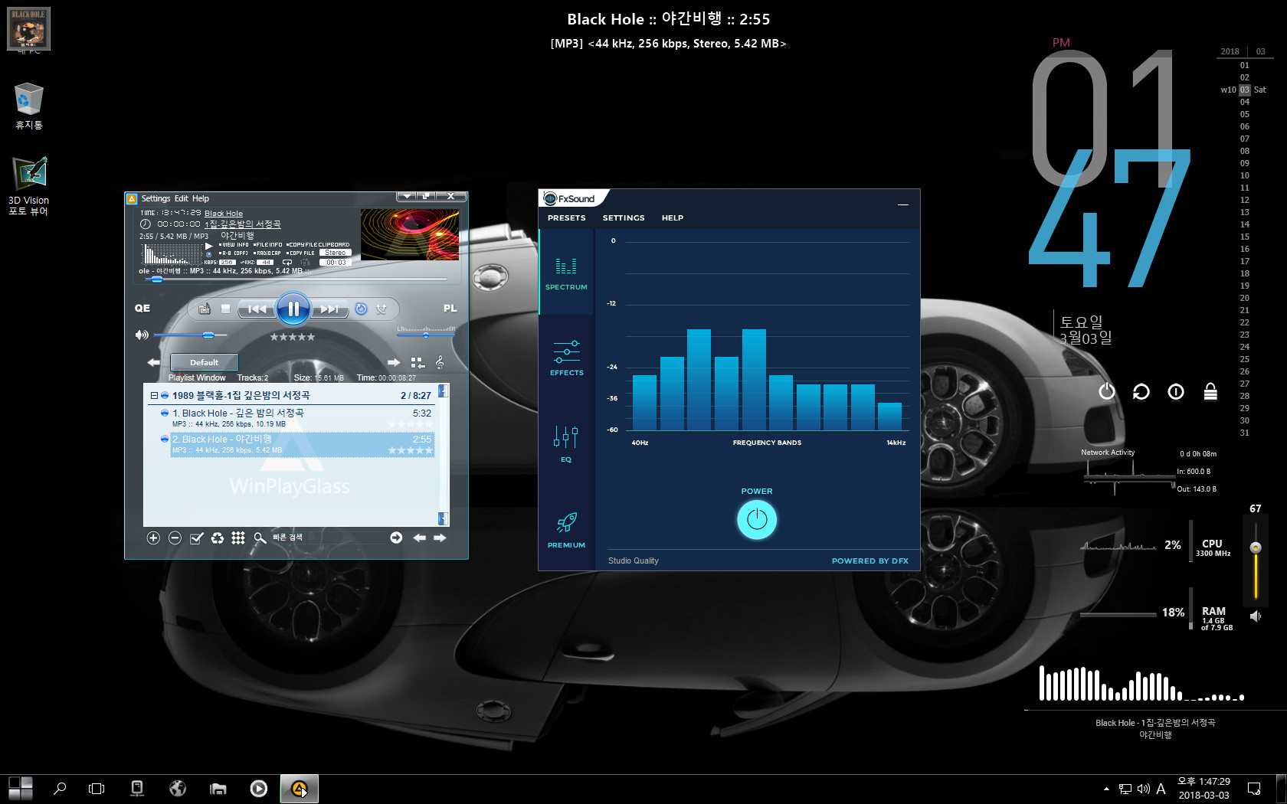This screenshot has width=1287, height=804.
Task: Skip to the previous track in player
Action: [x=257, y=309]
